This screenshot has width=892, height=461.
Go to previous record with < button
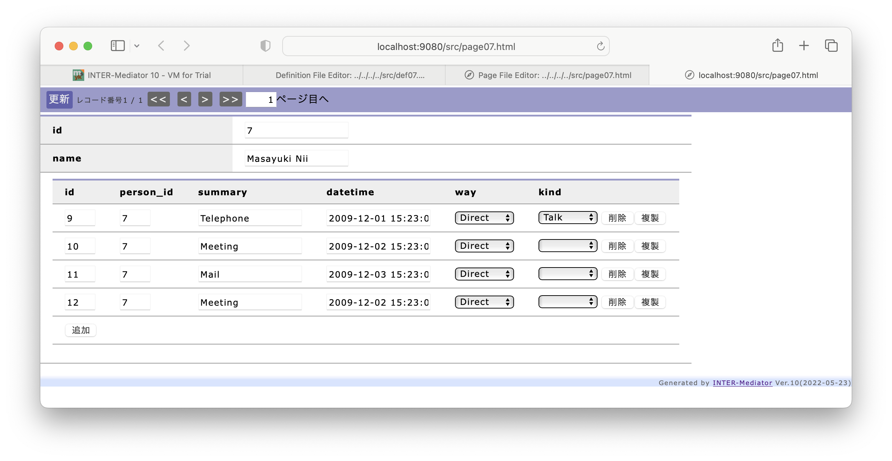(x=184, y=99)
